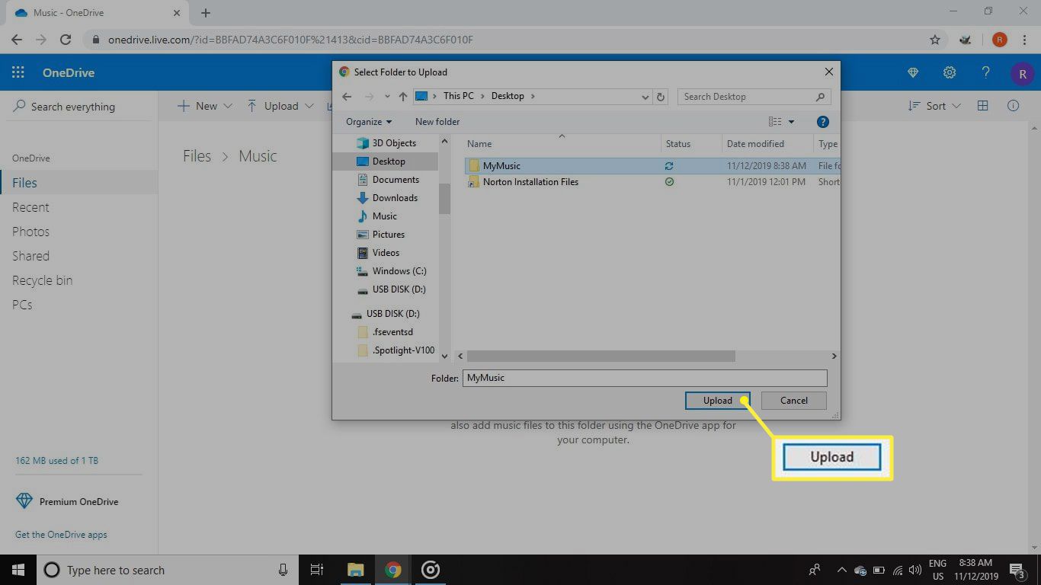Expand the view options dropdown arrow

[x=791, y=122]
